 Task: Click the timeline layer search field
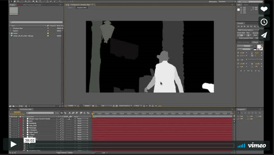point(40,113)
